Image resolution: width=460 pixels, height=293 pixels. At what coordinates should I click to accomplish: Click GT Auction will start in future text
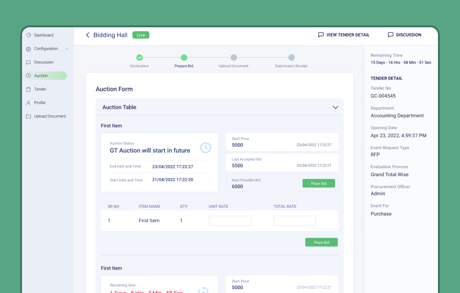click(150, 151)
